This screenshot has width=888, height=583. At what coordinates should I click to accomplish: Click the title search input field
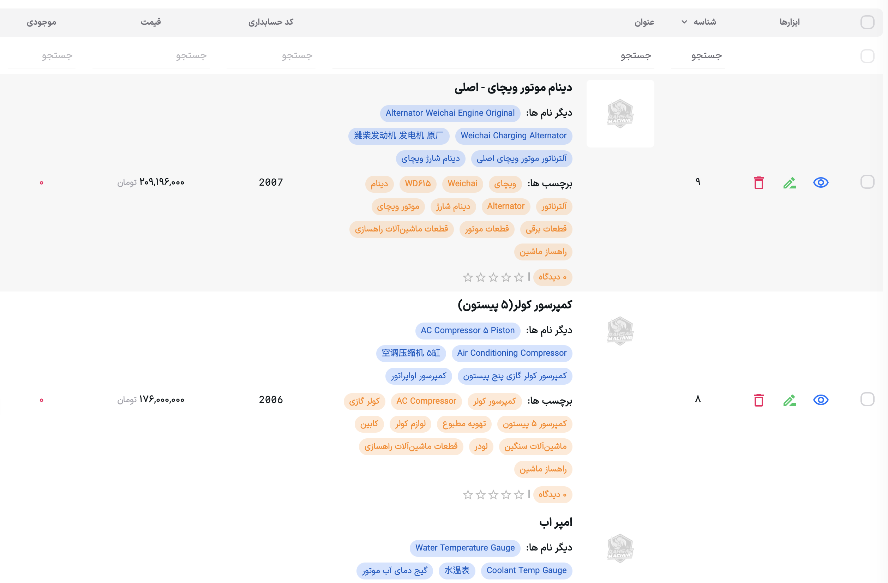(493, 56)
